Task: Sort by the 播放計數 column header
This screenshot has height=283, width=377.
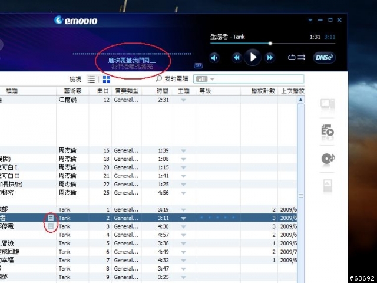Action: pos(263,91)
